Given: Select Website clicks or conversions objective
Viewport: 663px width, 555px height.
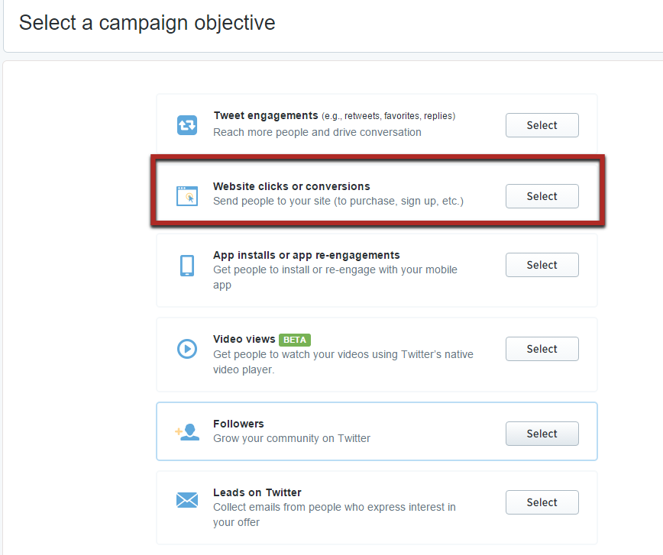Looking at the screenshot, I should pyautogui.click(x=542, y=196).
